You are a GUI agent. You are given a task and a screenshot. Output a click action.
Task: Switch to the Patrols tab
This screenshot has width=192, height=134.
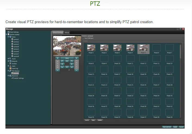pos(67,32)
